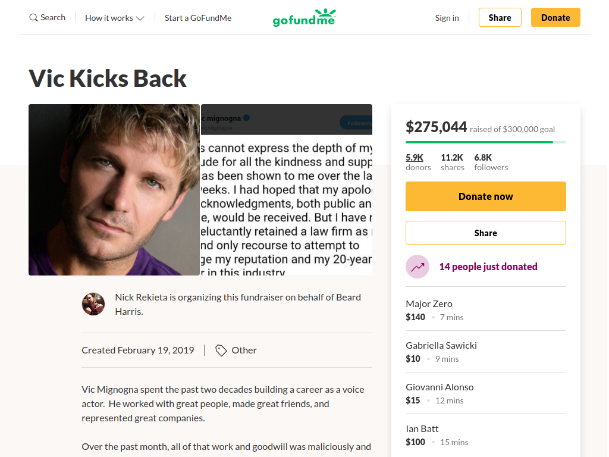Click the tag icon beside Other
The image size is (609, 457).
221,350
